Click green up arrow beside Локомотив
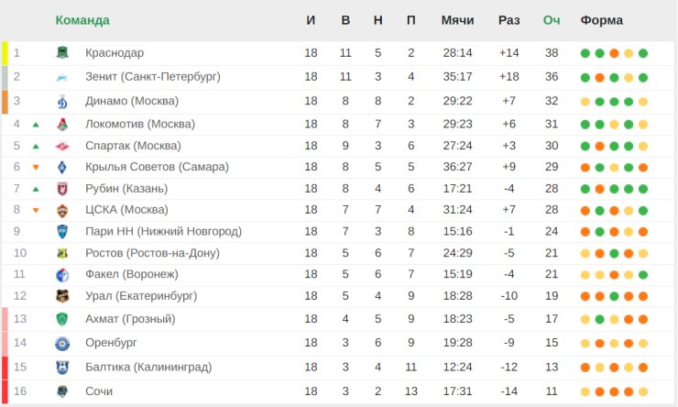 (x=36, y=125)
